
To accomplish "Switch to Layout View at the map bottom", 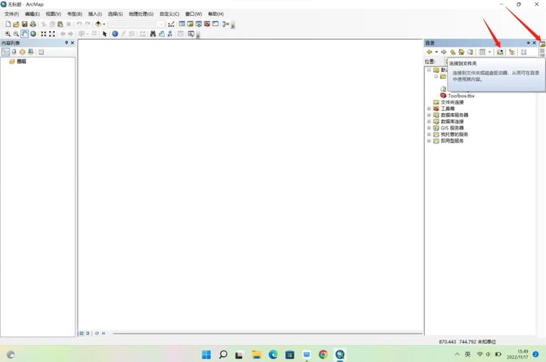I will pyautogui.click(x=88, y=333).
